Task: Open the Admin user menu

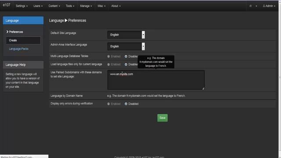Action: 269,6
